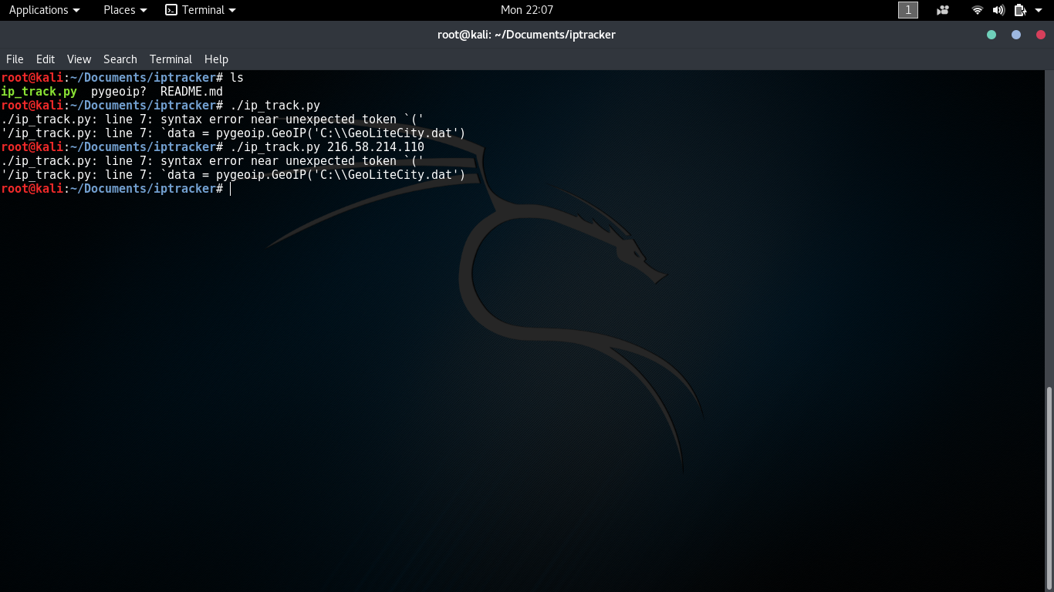Close terminal with red circle button
This screenshot has height=592, width=1054.
tap(1041, 35)
